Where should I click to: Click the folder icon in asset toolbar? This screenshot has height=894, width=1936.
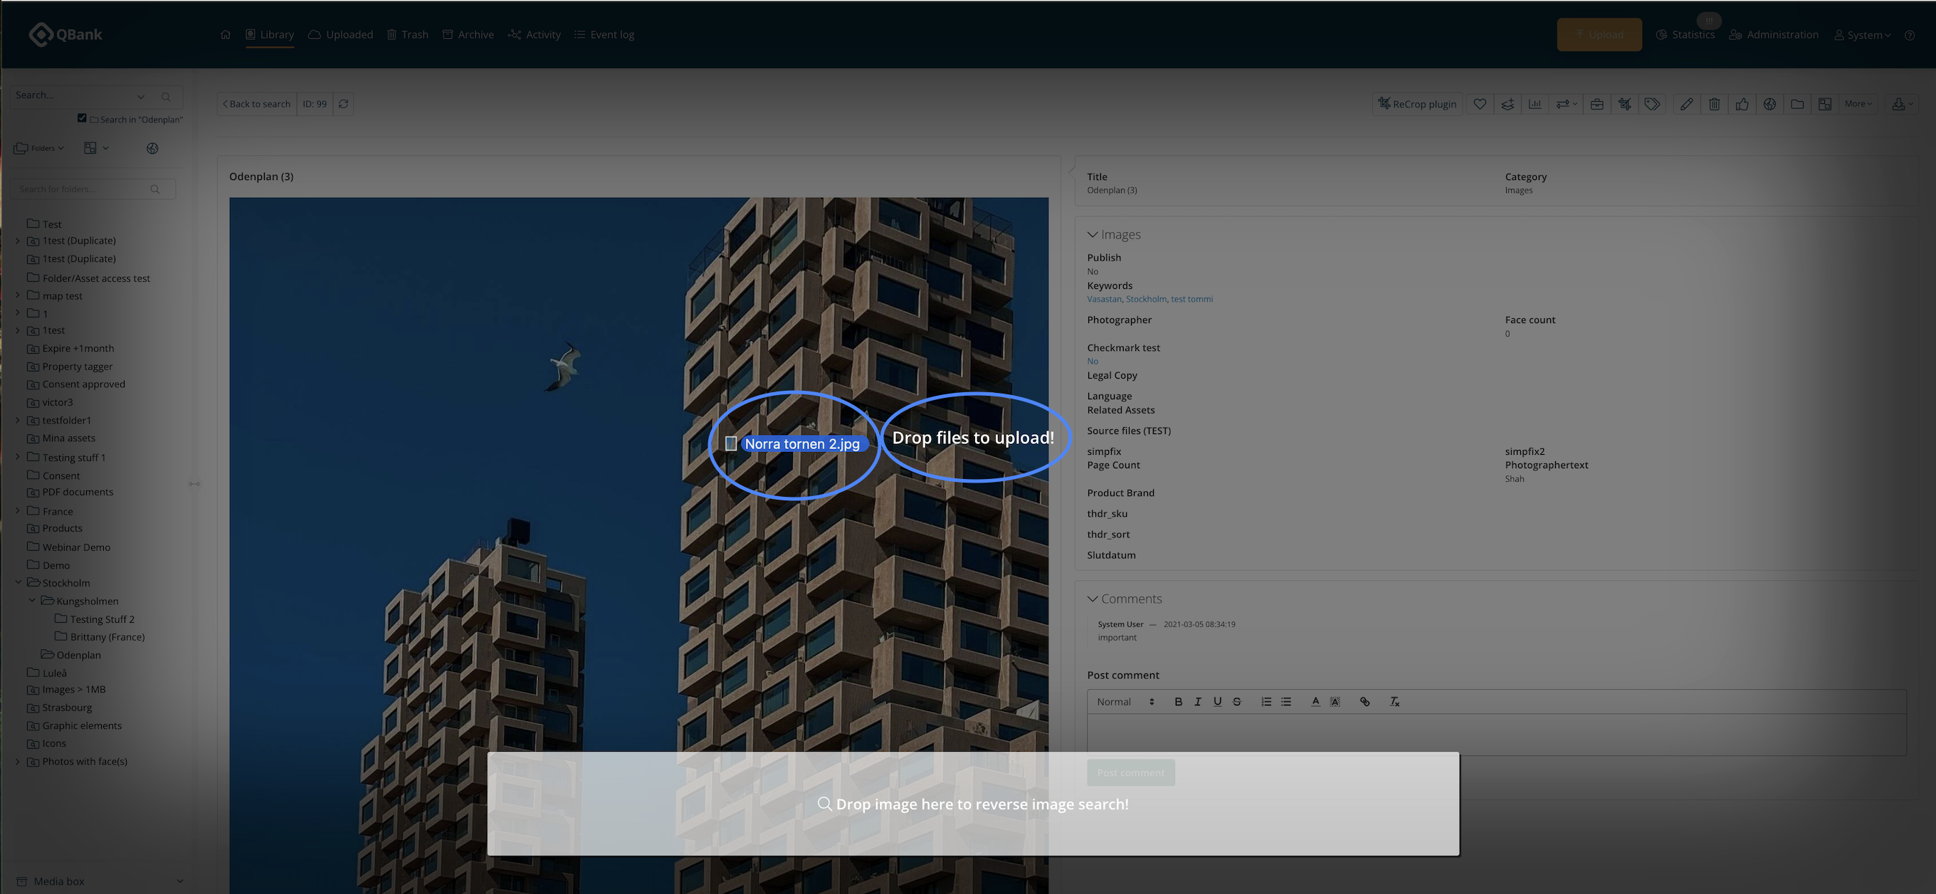(1798, 105)
